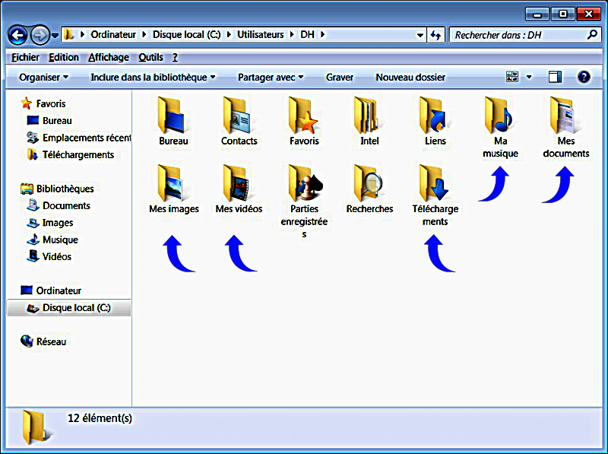
Task: Select Disque local (C:) in sidebar
Action: tap(68, 308)
